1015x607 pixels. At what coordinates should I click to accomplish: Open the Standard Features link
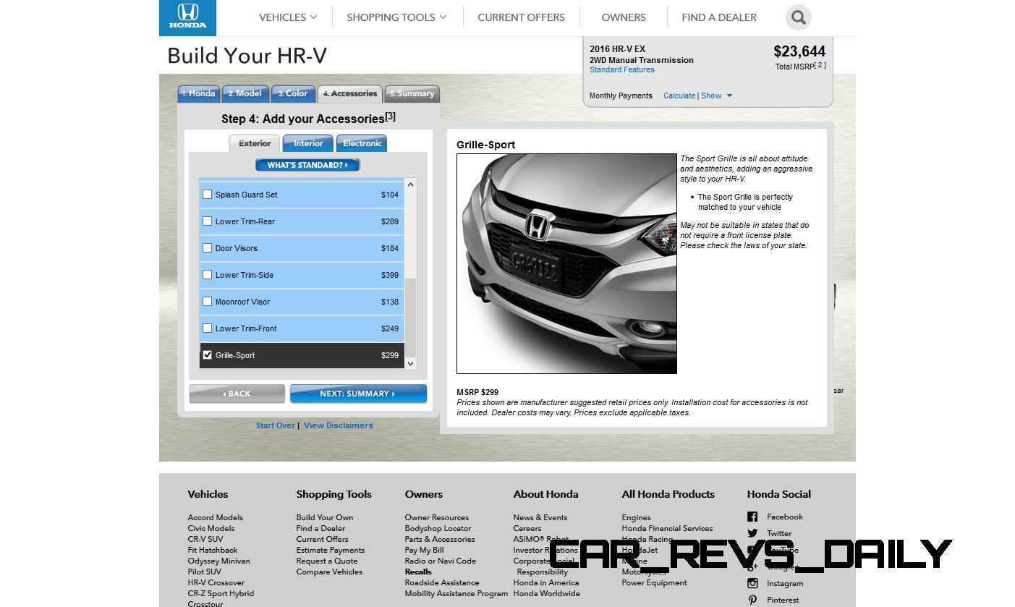point(622,70)
